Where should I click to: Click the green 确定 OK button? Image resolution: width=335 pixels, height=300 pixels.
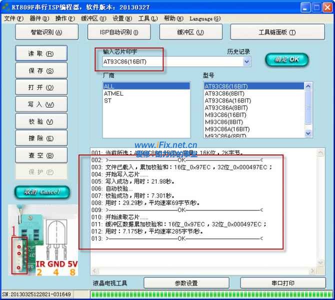pos(287,59)
